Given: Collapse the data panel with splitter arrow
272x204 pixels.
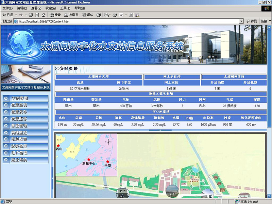Looking at the screenshot, I should click(x=161, y=130).
